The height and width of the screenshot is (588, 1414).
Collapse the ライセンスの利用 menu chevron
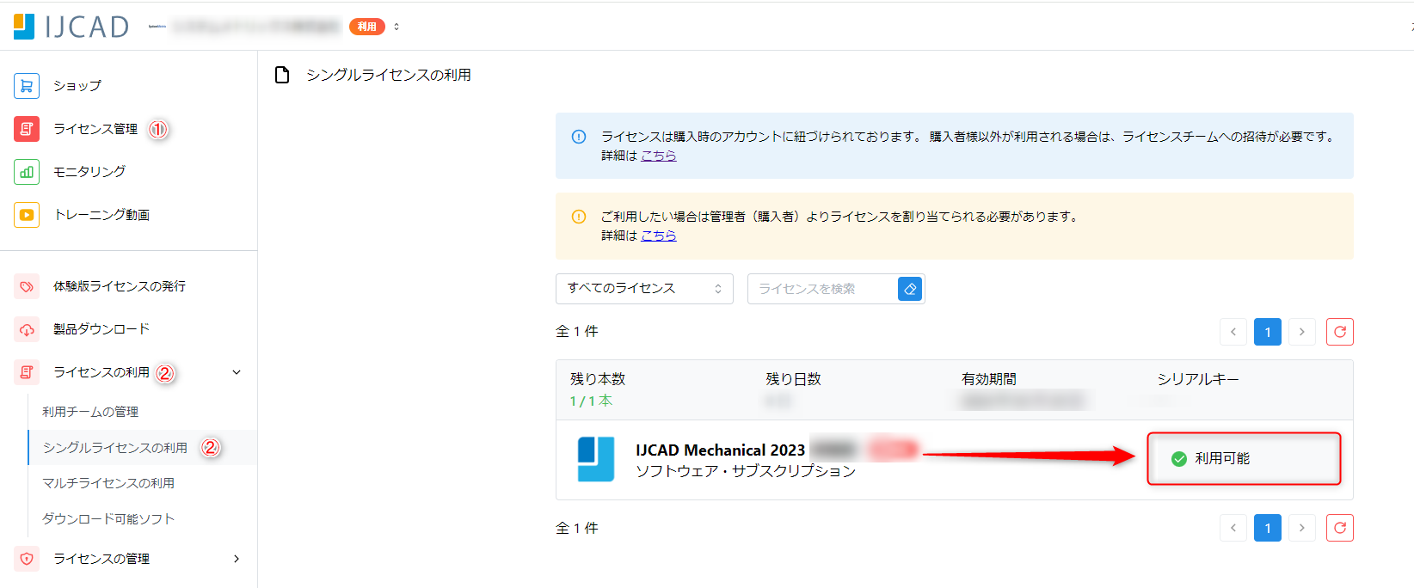pos(237,372)
